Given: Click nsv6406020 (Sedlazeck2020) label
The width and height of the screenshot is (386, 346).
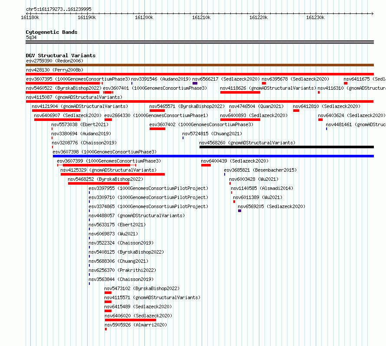Looking at the screenshot, I should (x=139, y=316).
